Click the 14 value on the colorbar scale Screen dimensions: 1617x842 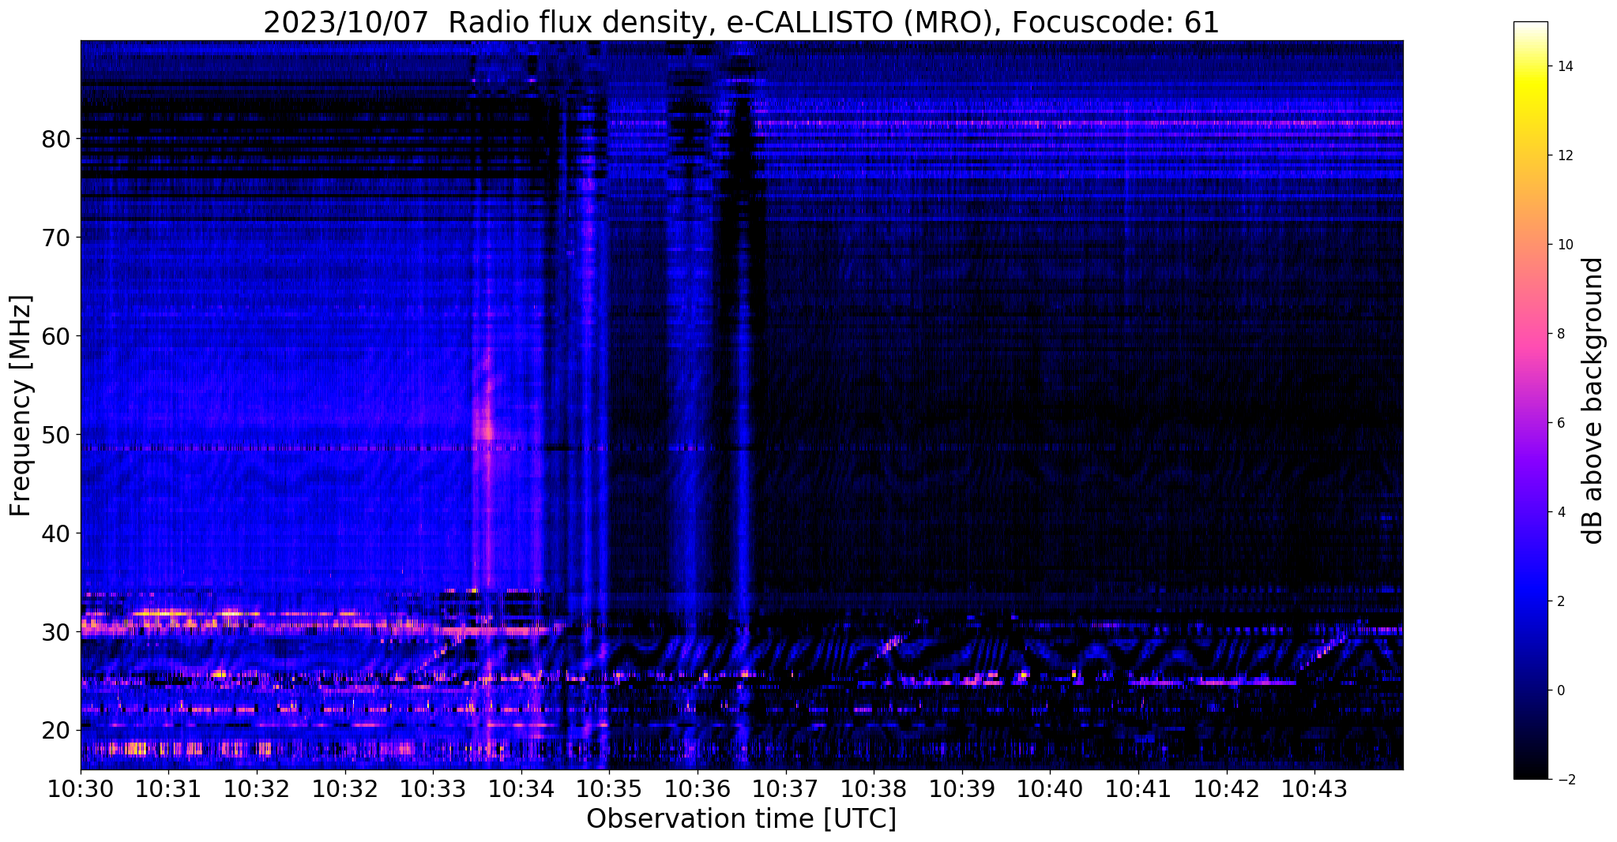coord(1565,66)
